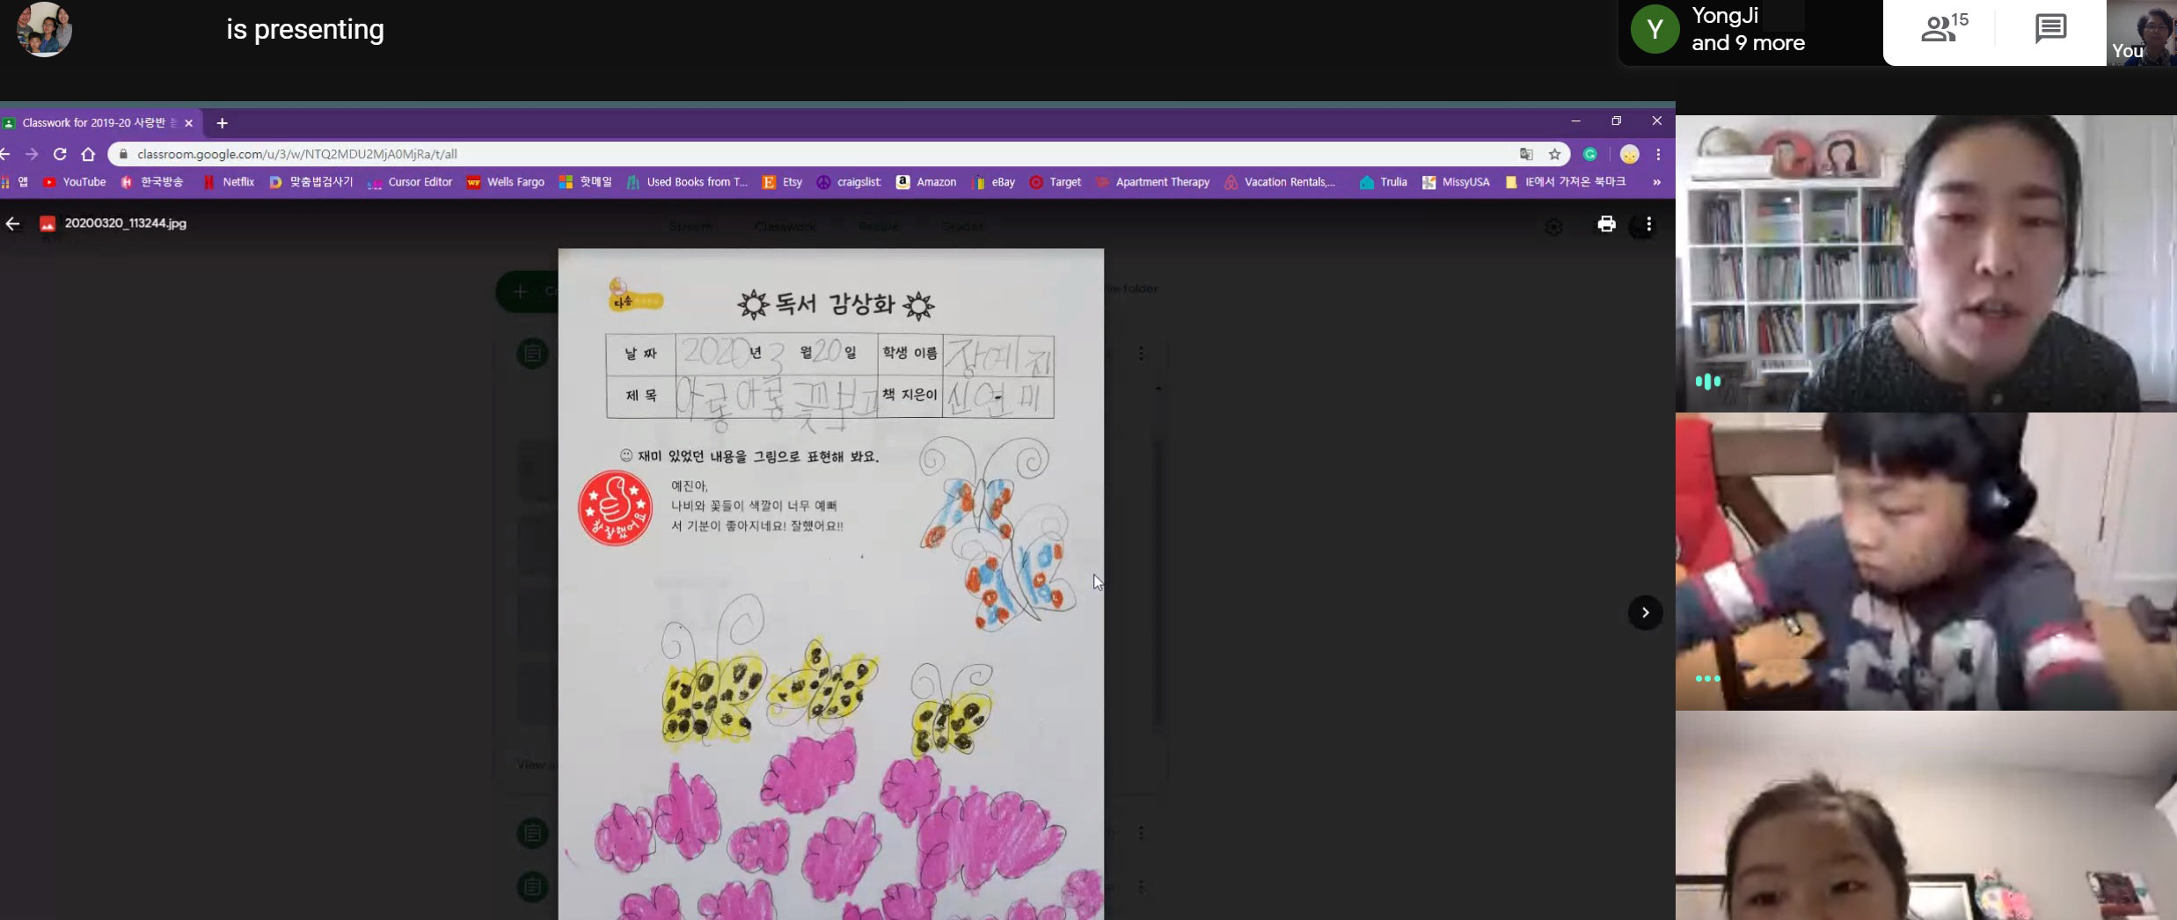This screenshot has height=920, width=2177.
Task: Click the print icon in image viewer
Action: point(1606,224)
